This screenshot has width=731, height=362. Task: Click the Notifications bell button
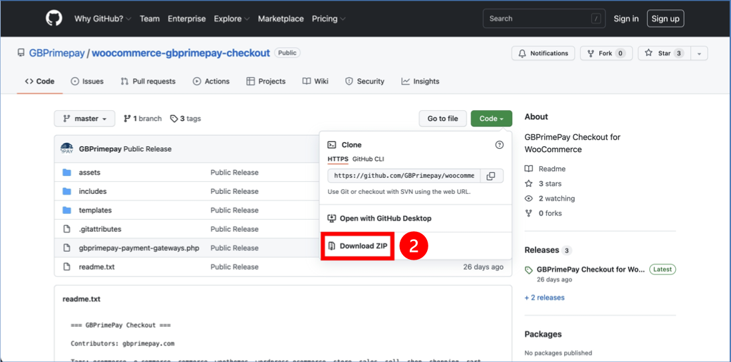pos(543,53)
